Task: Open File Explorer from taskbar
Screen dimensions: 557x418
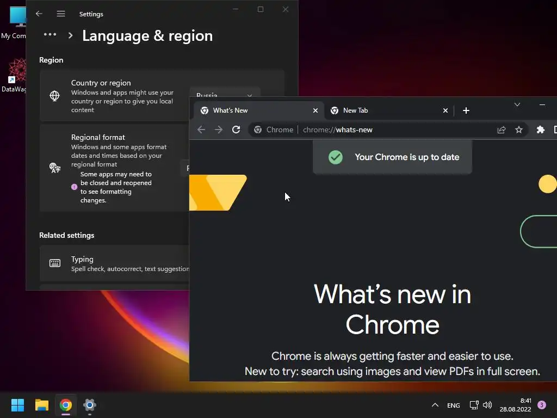Action: [x=41, y=405]
